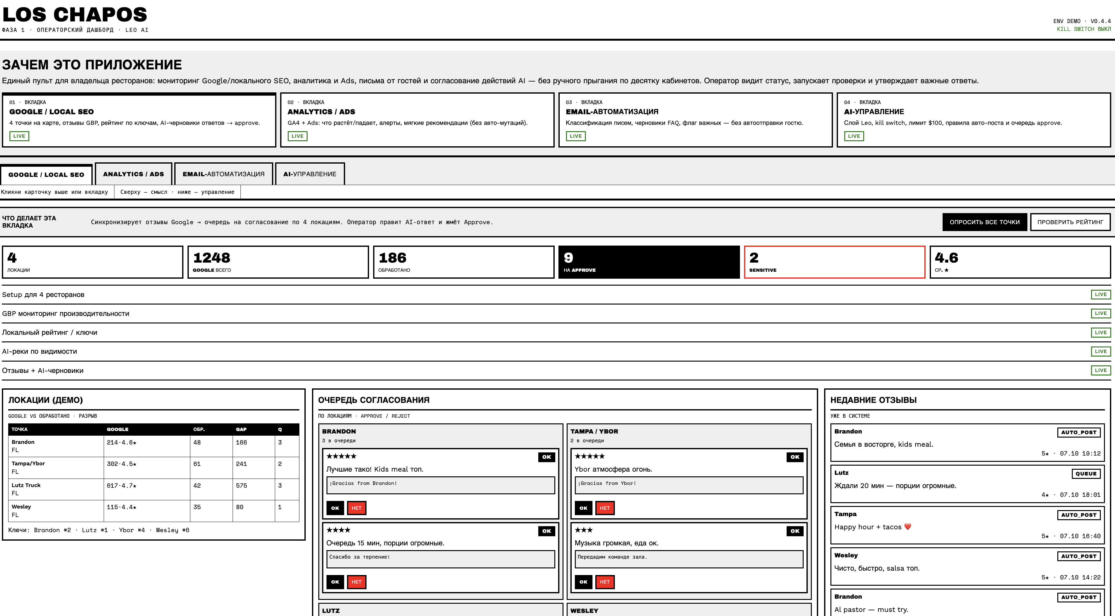Select the Tampa/Ybor row in locations table

(x=154, y=468)
